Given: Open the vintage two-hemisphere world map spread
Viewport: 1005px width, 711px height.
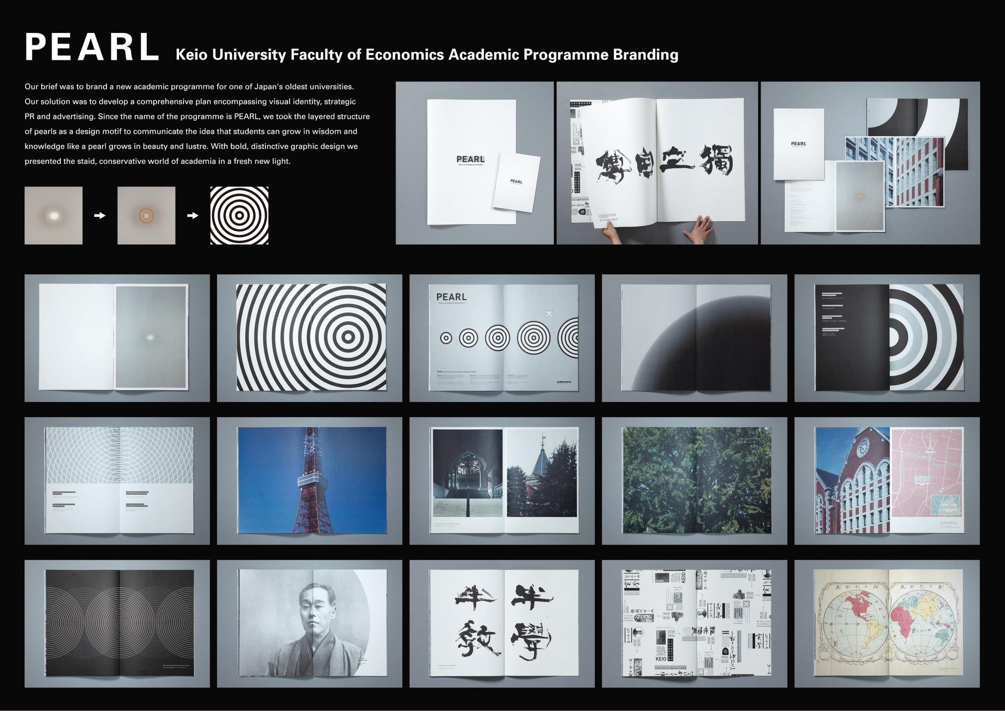Looking at the screenshot, I should pyautogui.click(x=887, y=624).
